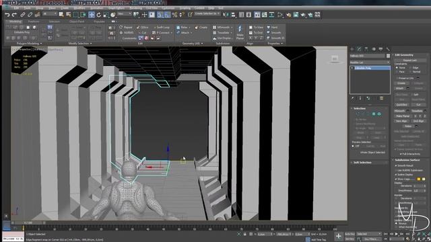Click the Undo arrow icon
Image resolution: width=431 pixels, height=242 pixels.
coord(7,15)
